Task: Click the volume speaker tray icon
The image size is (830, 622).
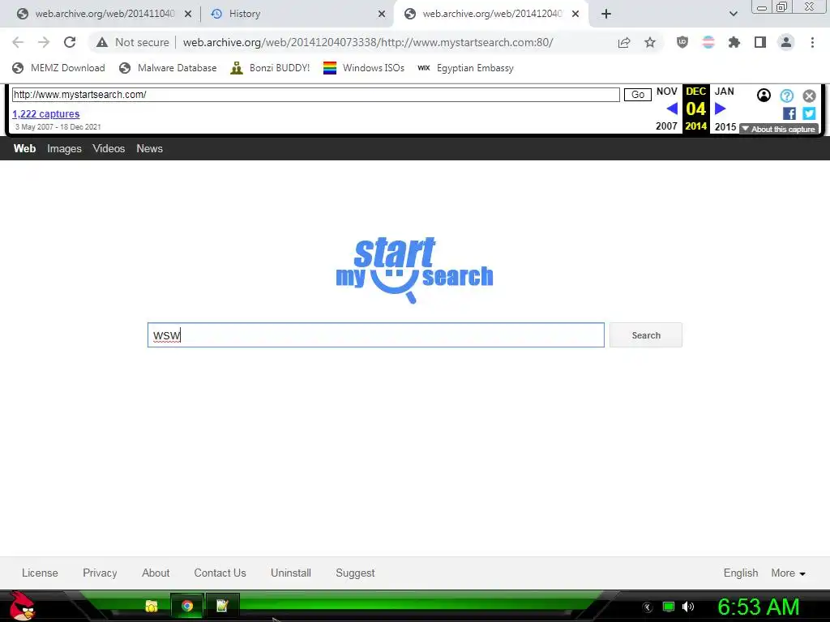Action: pos(688,607)
